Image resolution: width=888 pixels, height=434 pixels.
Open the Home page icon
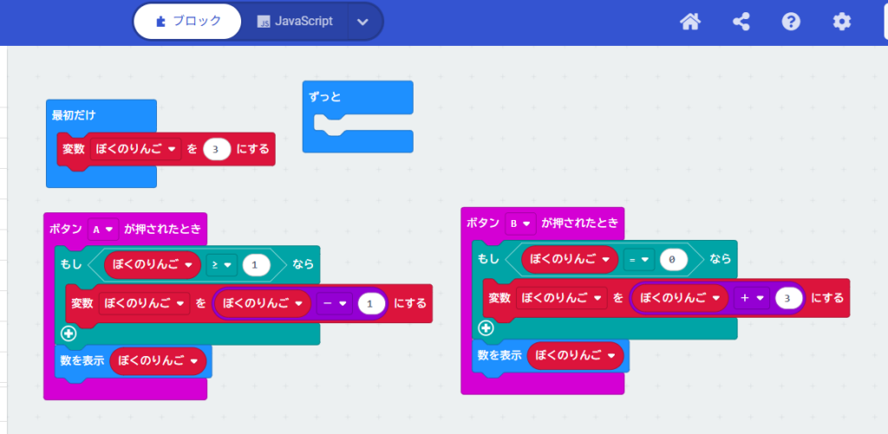[690, 22]
